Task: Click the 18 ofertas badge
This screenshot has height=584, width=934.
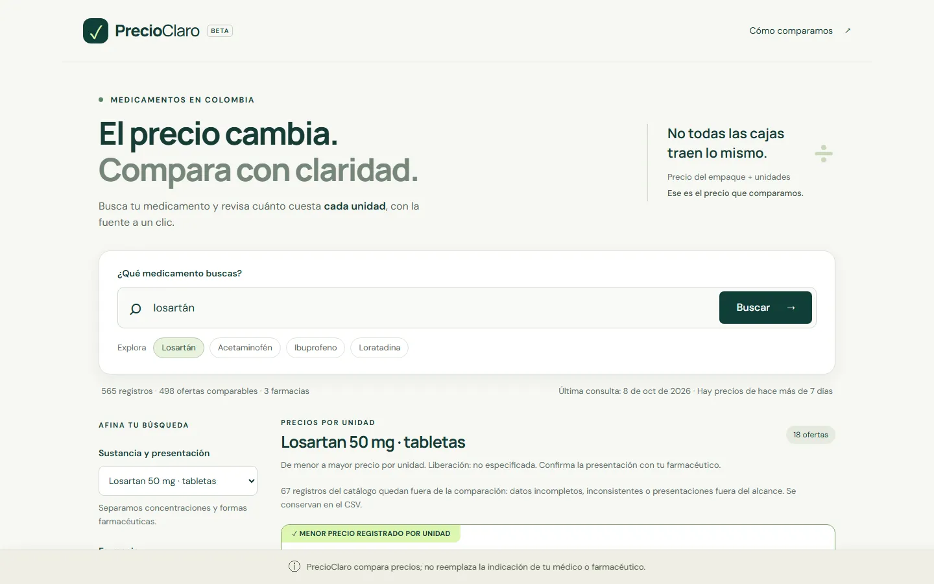Action: tap(811, 435)
